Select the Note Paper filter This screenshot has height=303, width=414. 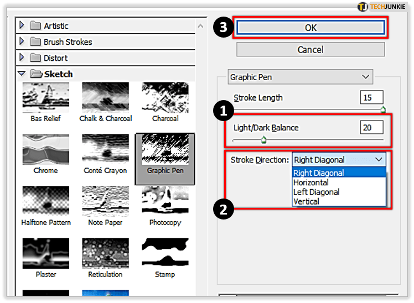(x=105, y=201)
